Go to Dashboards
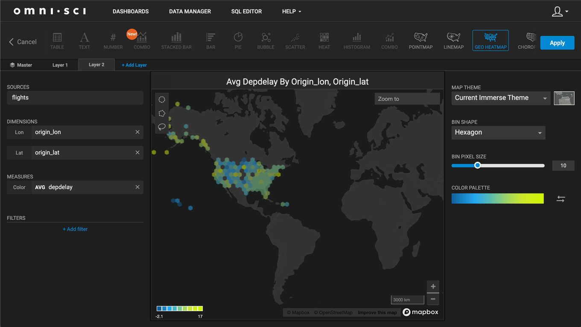The image size is (581, 327). point(131,12)
